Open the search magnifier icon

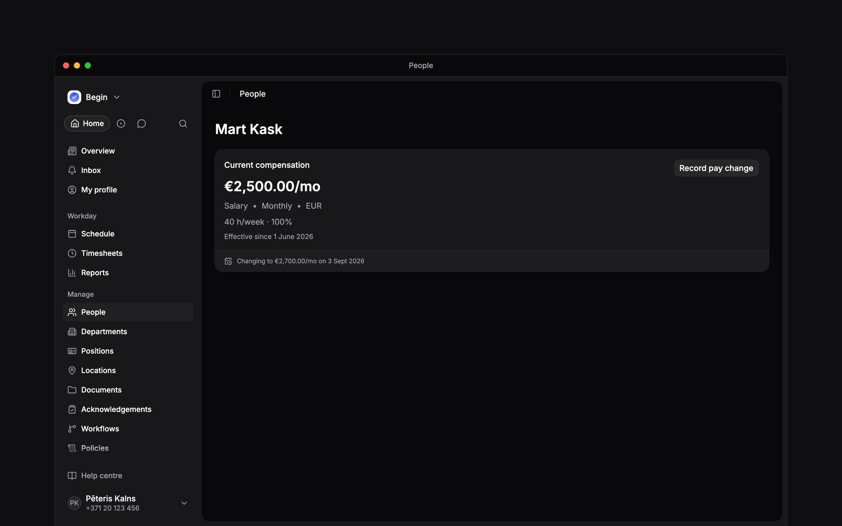(x=183, y=123)
